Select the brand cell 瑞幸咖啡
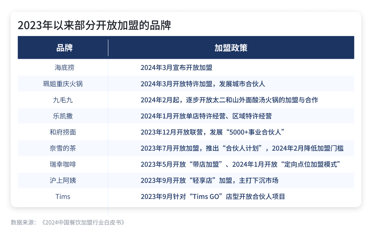This screenshot has height=234, width=372. click(63, 164)
